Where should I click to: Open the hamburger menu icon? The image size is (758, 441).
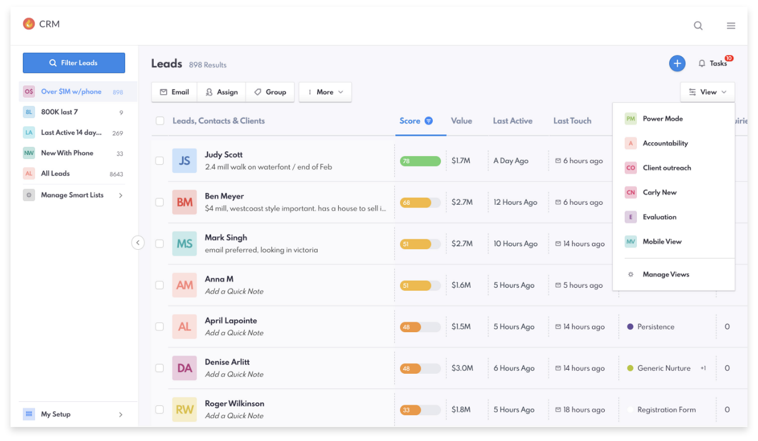pyautogui.click(x=731, y=25)
